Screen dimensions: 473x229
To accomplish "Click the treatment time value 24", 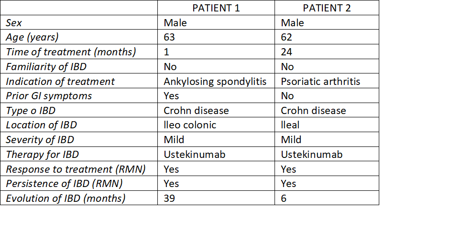I will (x=286, y=52).
